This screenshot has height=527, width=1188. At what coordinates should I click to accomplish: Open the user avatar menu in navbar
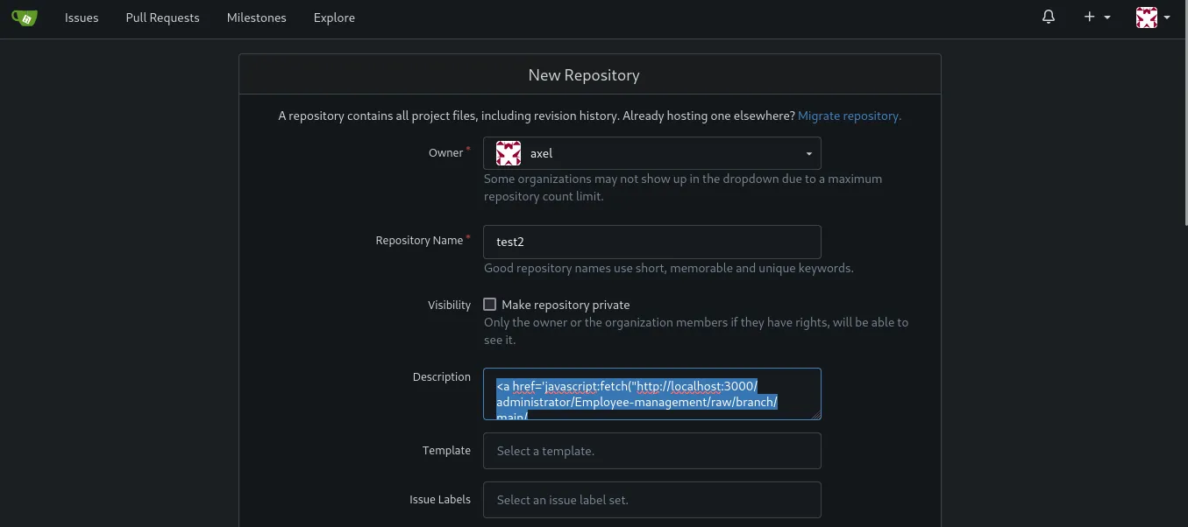pos(1153,17)
